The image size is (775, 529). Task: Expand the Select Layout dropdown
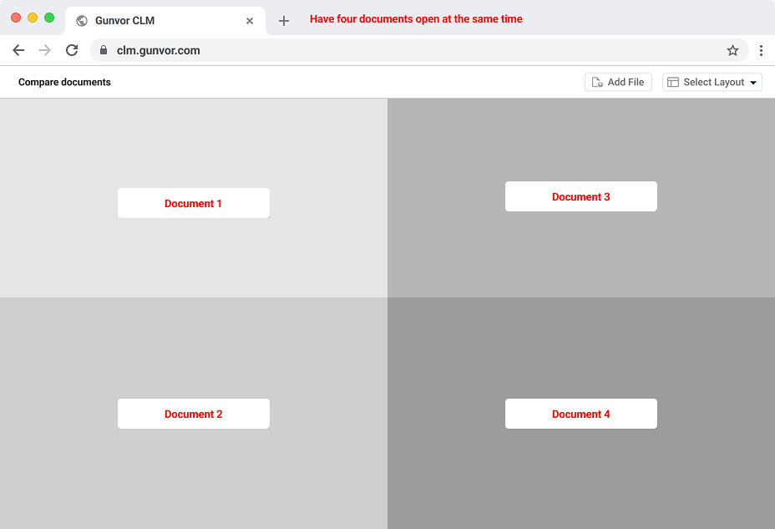click(712, 82)
